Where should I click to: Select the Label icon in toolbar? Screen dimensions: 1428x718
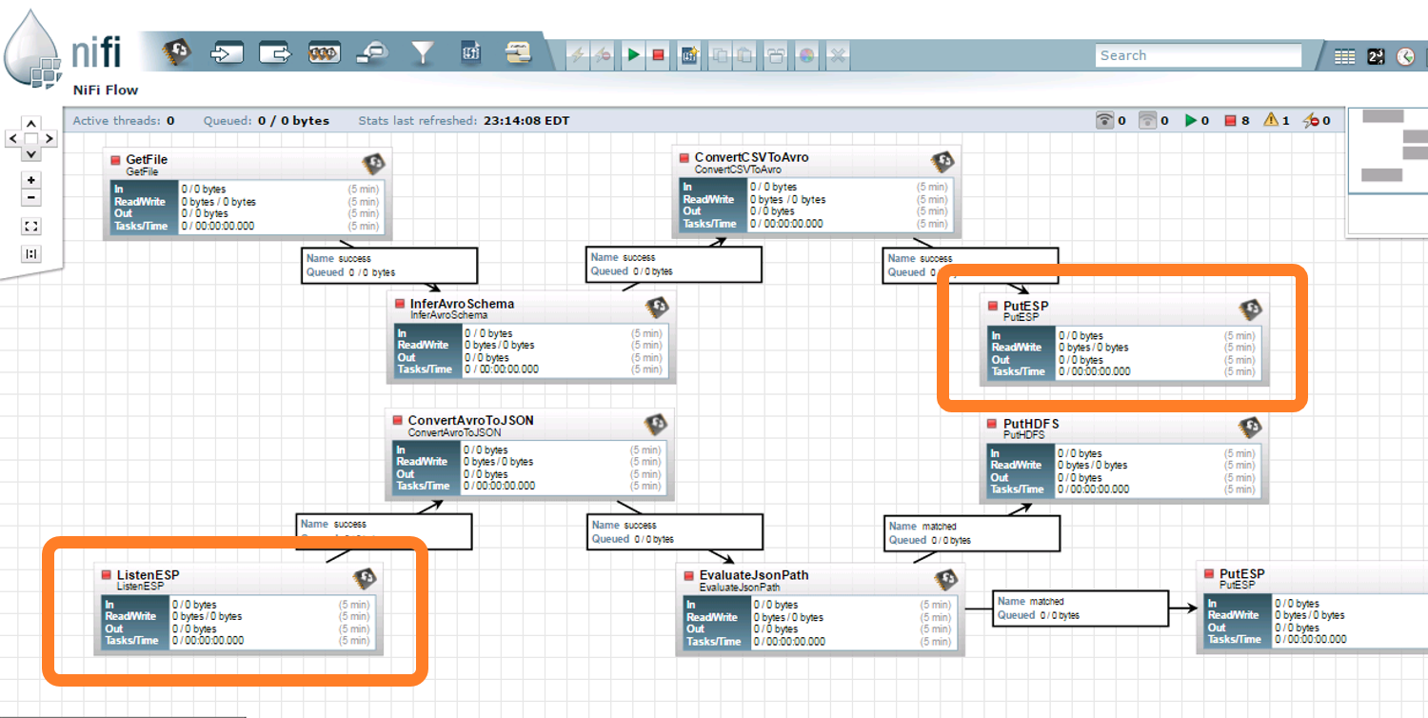tap(518, 53)
